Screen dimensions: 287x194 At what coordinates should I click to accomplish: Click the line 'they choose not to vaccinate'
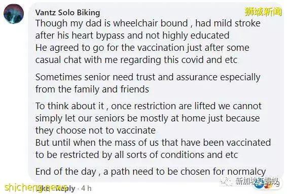pos(95,131)
